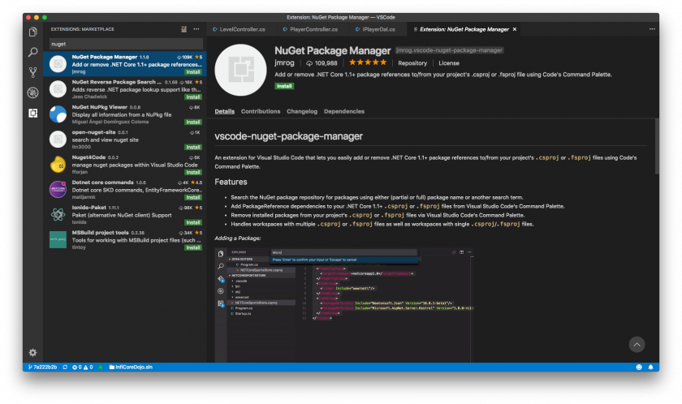Open errors and warnings status indicator
This screenshot has width=682, height=404.
tap(83, 367)
